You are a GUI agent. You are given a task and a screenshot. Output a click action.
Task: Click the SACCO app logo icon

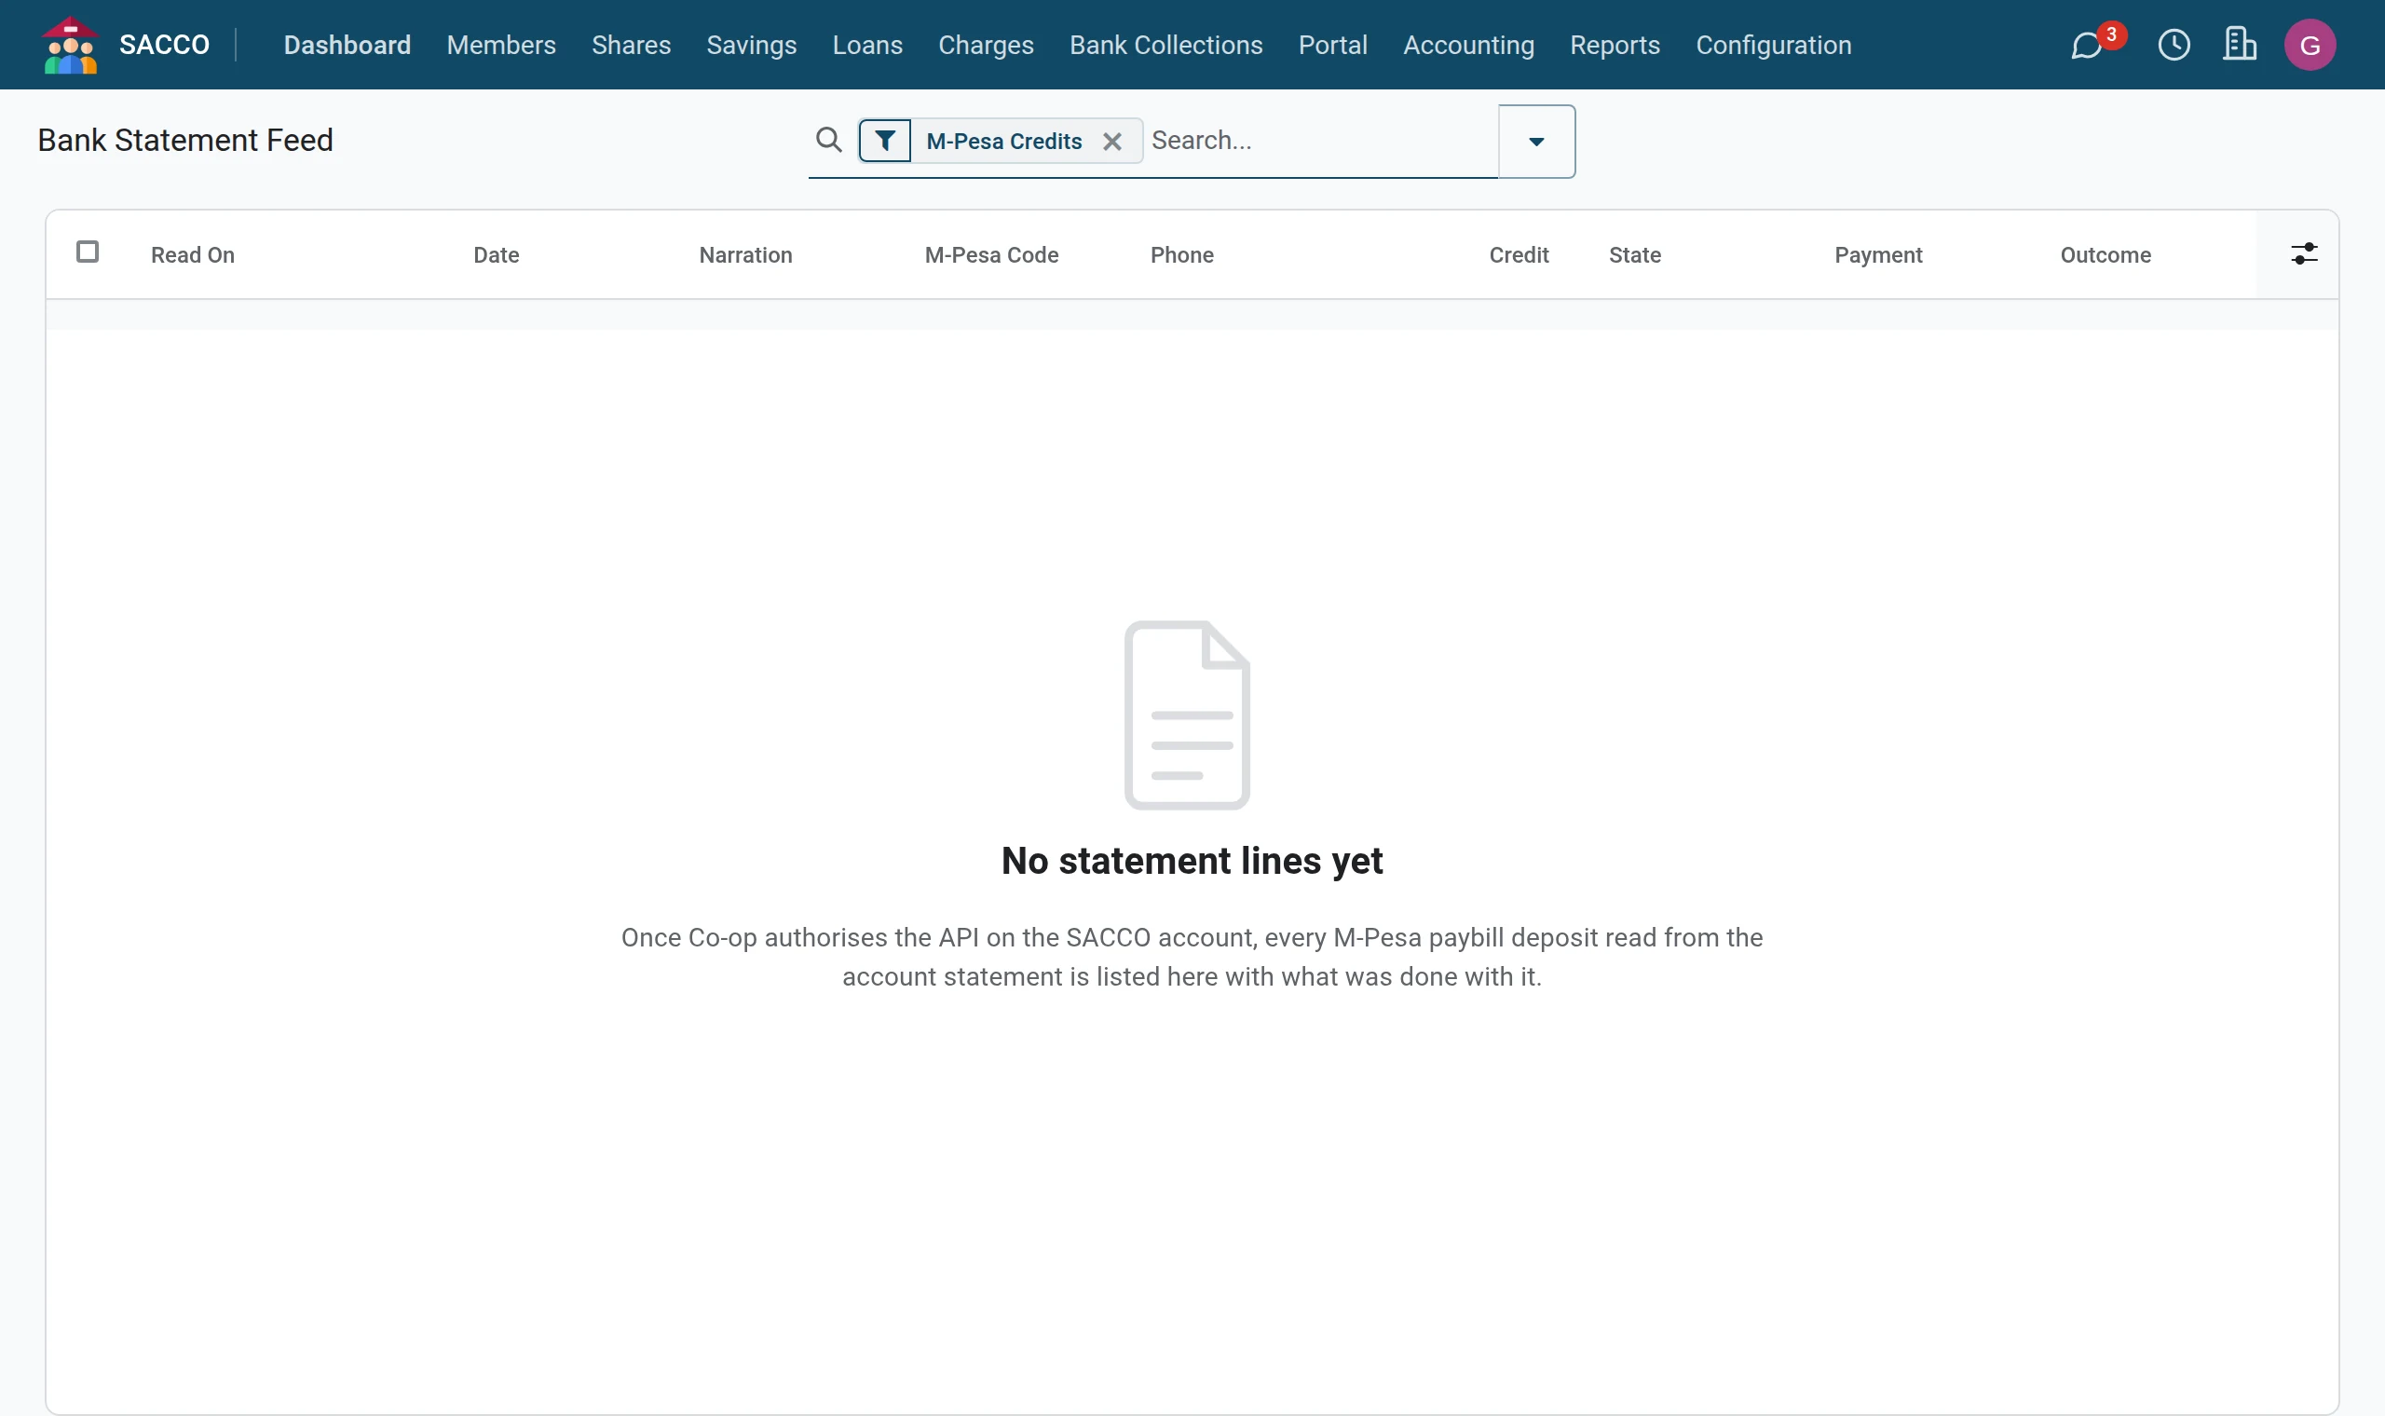pyautogui.click(x=71, y=45)
